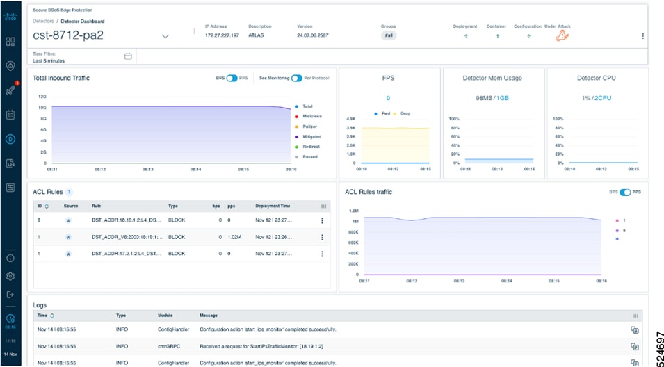
Task: Sort Logs by Time column
Action: (46, 316)
